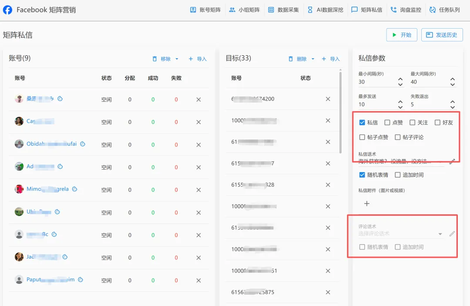Open the 数据采集 feature from the navbar

(x=288, y=10)
